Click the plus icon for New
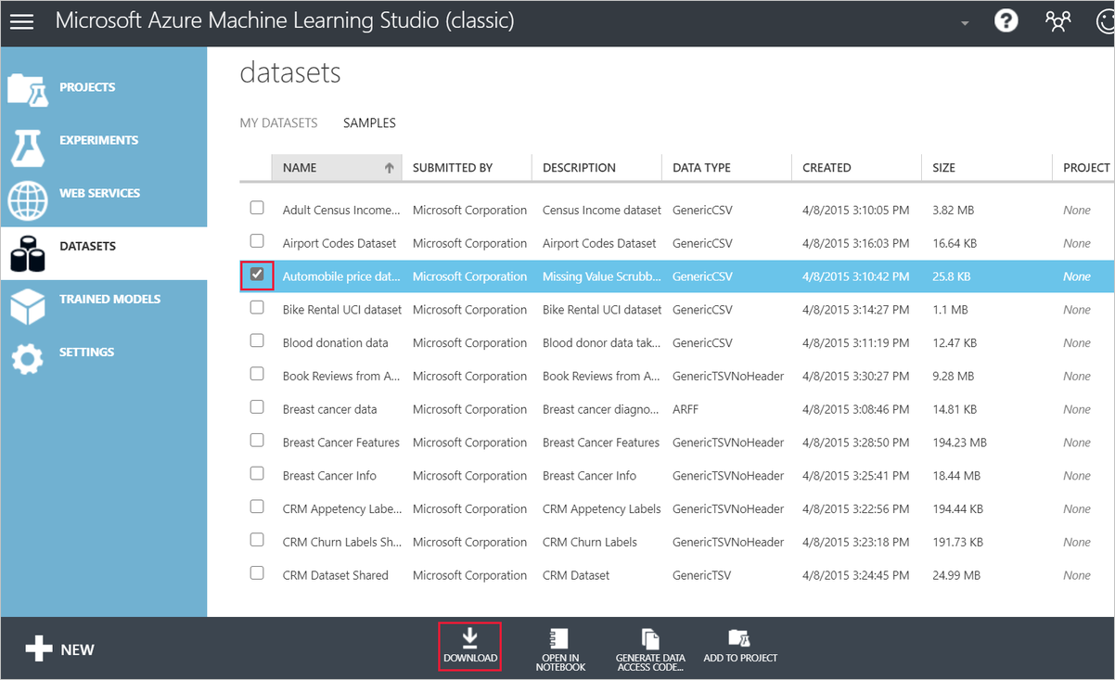This screenshot has height=680, width=1115. 39,649
